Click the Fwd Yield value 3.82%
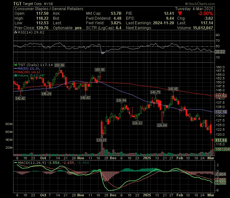Screen dimensions: 230x198 116,23
